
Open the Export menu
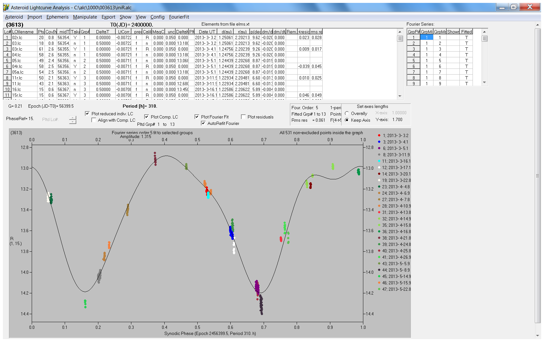pos(108,17)
